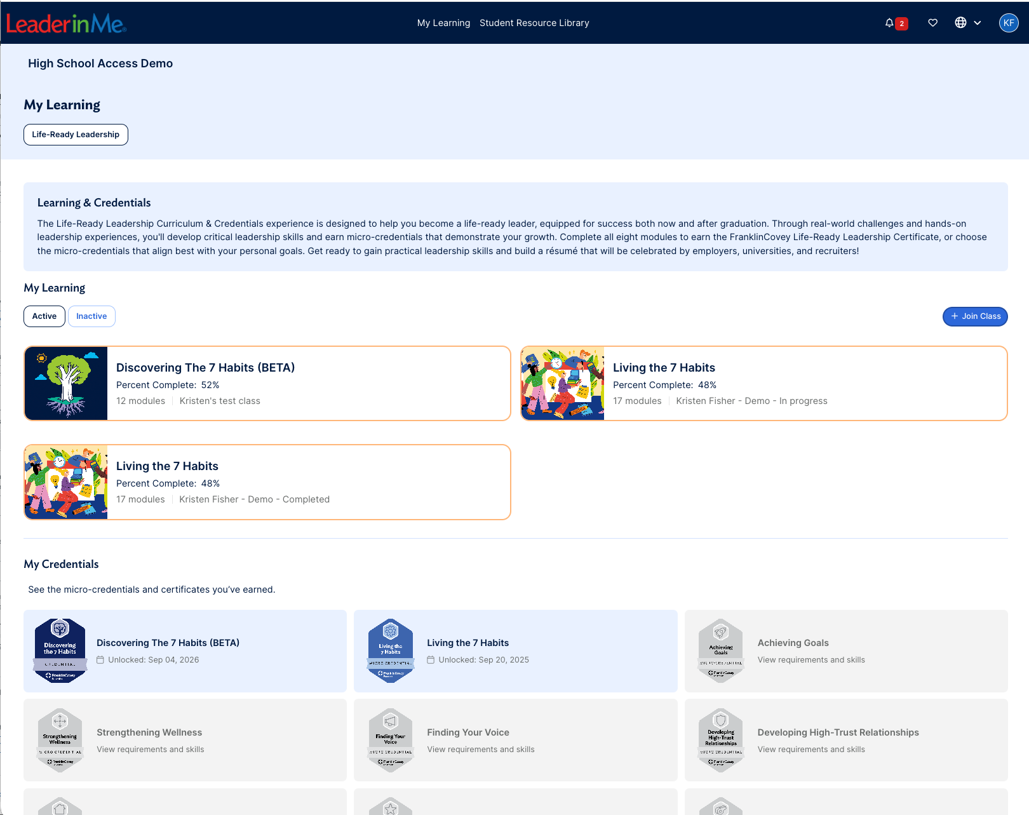Image resolution: width=1029 pixels, height=815 pixels.
Task: Open Discovering The 7 Habits (BETA) credential title
Action: point(168,643)
